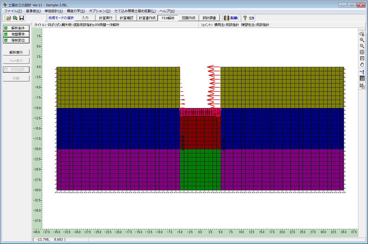Open the たて込み簡易土留め起動(L) menu
The image size is (368, 244).
[x=135, y=11]
